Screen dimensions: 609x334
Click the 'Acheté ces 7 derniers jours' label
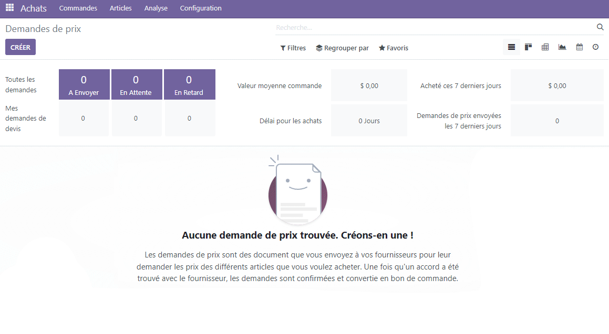point(461,85)
